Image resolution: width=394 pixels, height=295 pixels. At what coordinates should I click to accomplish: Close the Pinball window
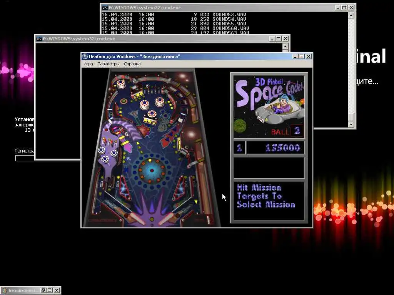pyautogui.click(x=308, y=56)
